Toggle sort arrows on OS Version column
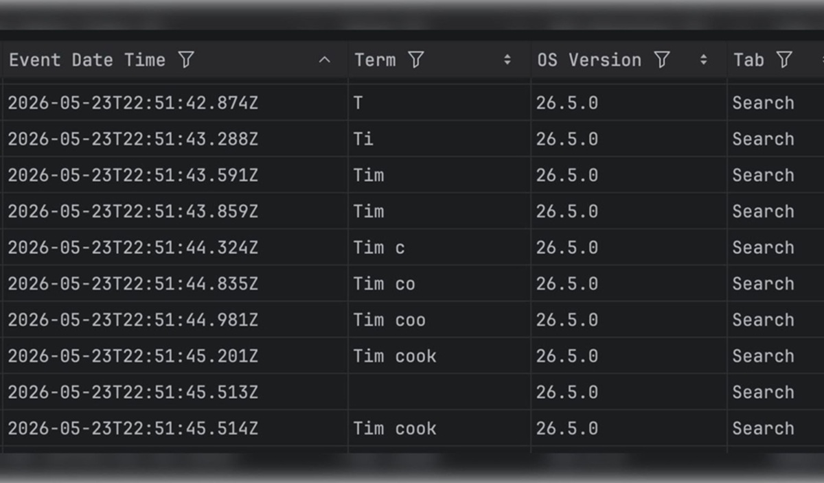Image resolution: width=824 pixels, height=483 pixels. click(x=703, y=60)
